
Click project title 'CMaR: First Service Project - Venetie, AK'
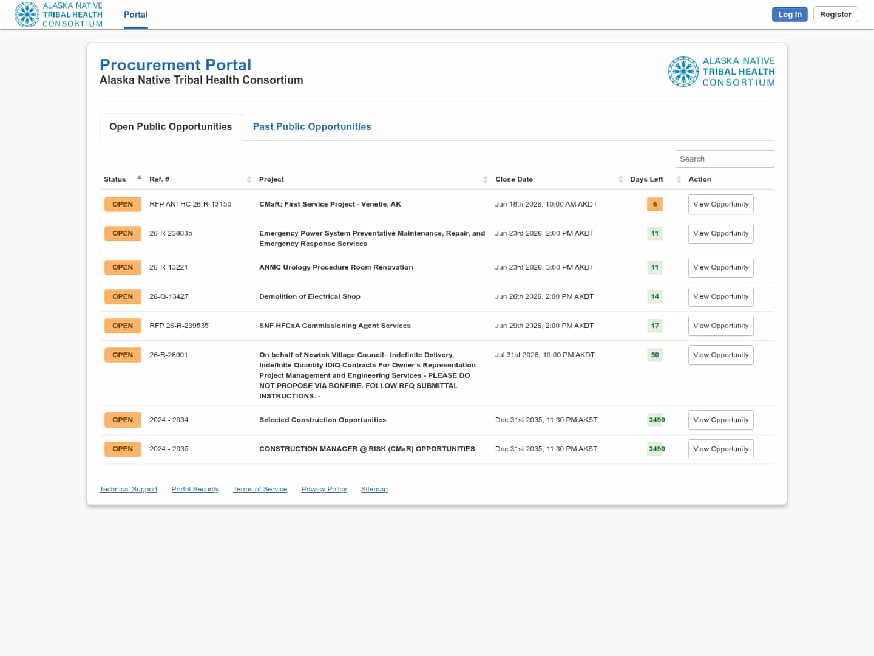pos(330,204)
